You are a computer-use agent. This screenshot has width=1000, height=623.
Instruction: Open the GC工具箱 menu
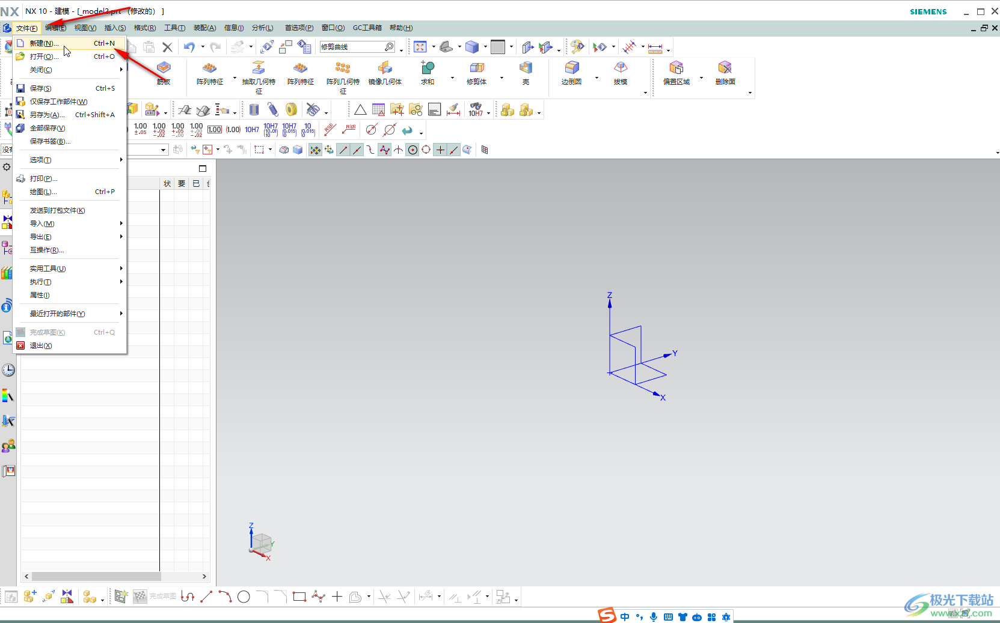coord(367,28)
